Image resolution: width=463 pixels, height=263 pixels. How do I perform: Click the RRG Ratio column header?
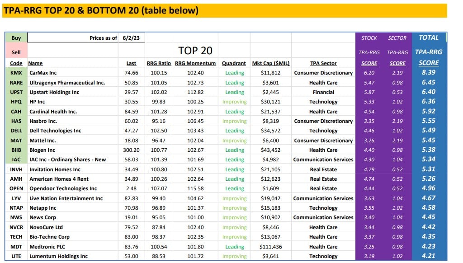(x=159, y=63)
